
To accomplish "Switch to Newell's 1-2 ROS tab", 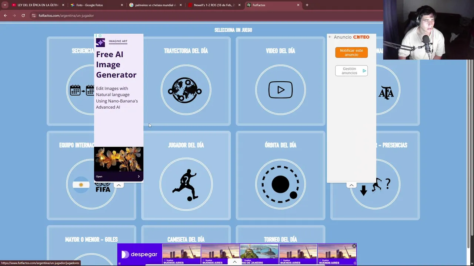I will click(214, 5).
